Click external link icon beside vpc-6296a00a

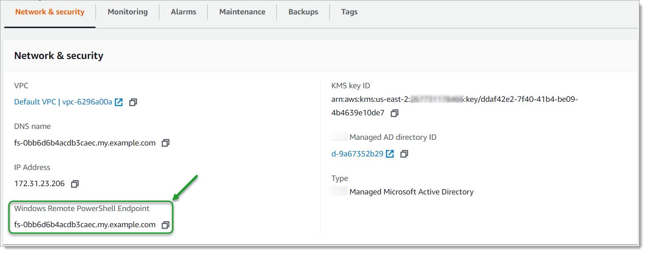tap(119, 102)
